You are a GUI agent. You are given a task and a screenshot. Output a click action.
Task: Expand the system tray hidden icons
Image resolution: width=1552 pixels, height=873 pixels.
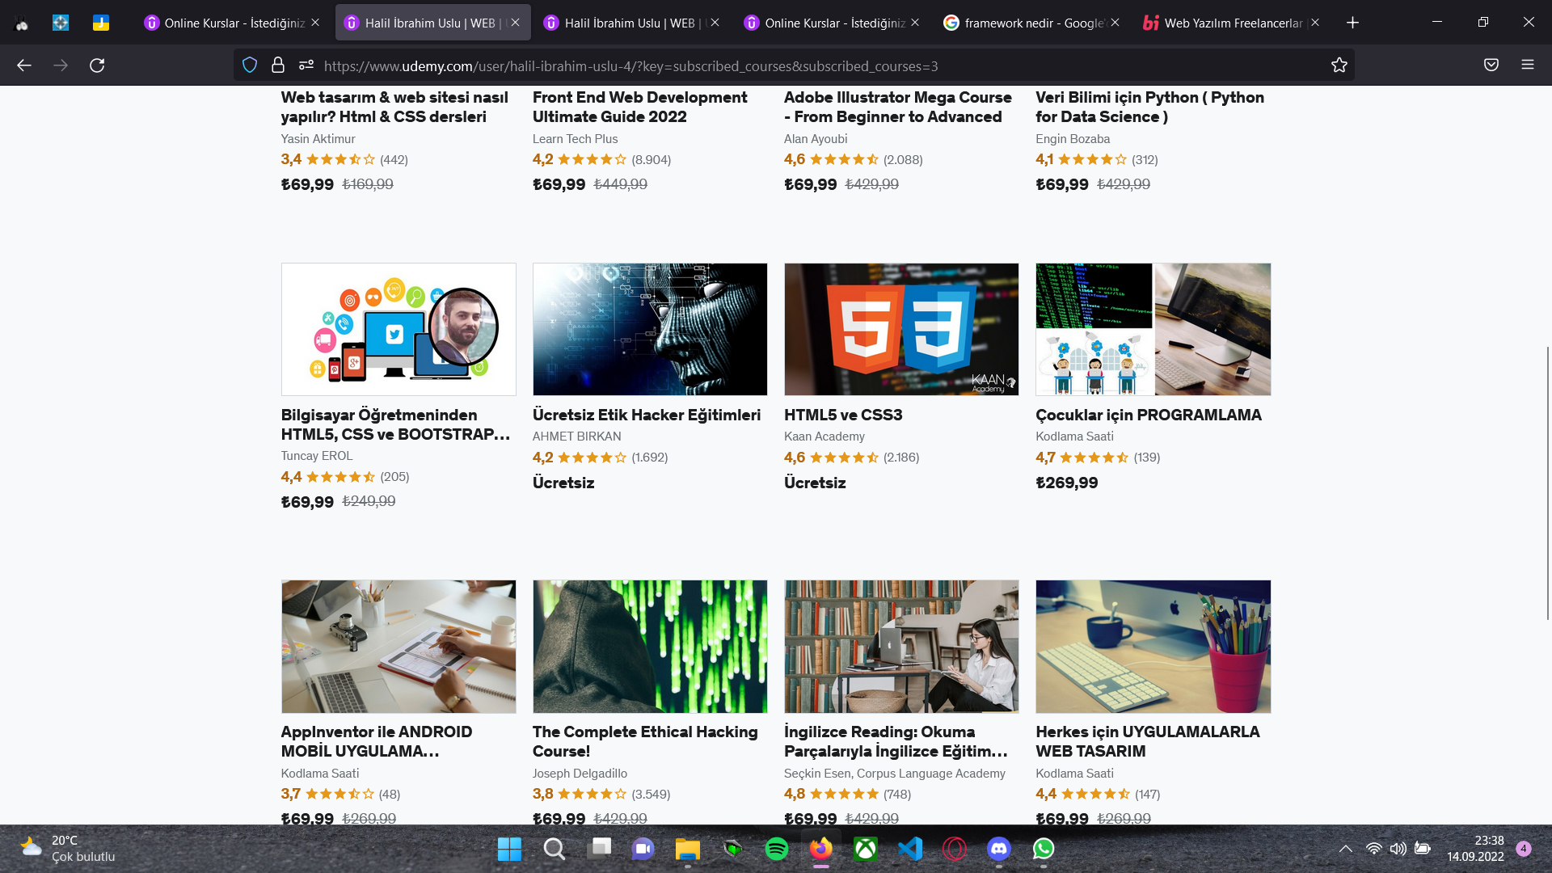(x=1345, y=849)
